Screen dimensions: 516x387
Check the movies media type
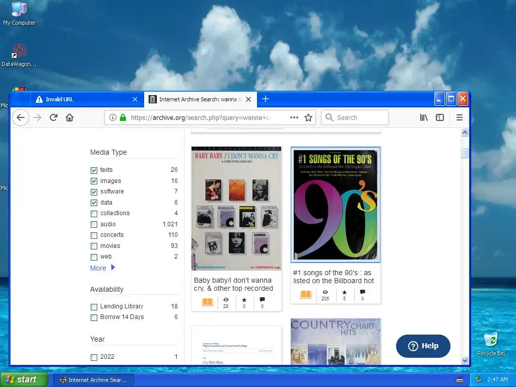[94, 246]
